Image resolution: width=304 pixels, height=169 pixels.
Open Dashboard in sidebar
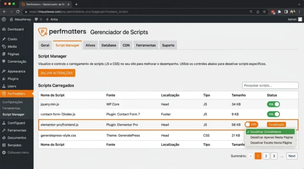17,29
